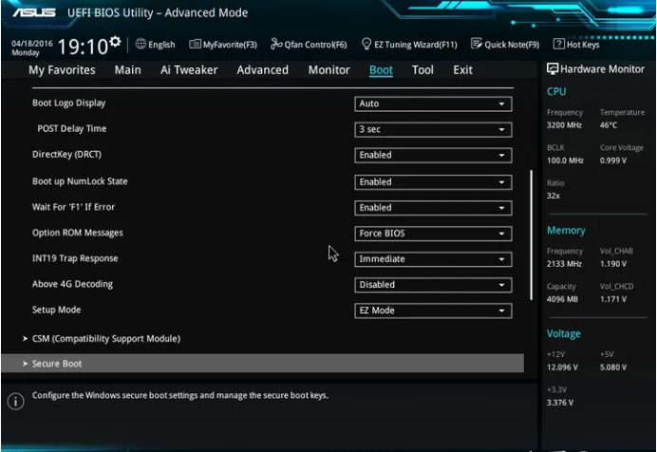Screen dimensions: 657x452
Task: Click the CPU Ratio value 32x
Action: click(554, 196)
